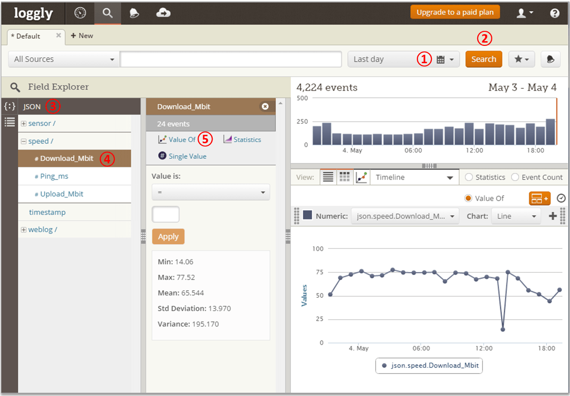Select the Event Count radio button

point(515,177)
